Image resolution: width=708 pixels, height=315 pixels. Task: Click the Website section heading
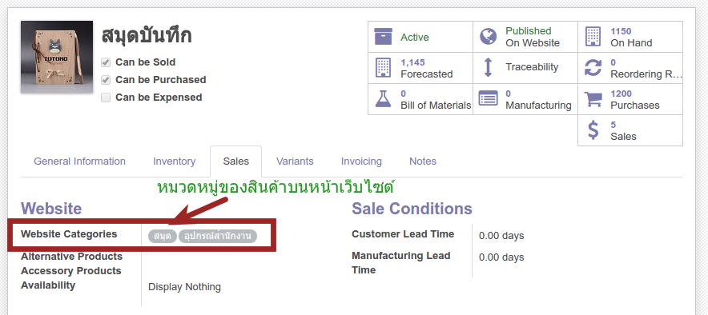[51, 209]
